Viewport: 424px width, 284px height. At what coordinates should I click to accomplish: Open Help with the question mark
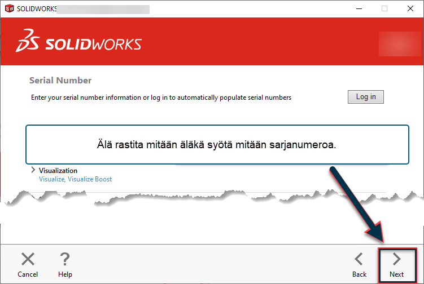point(65,265)
